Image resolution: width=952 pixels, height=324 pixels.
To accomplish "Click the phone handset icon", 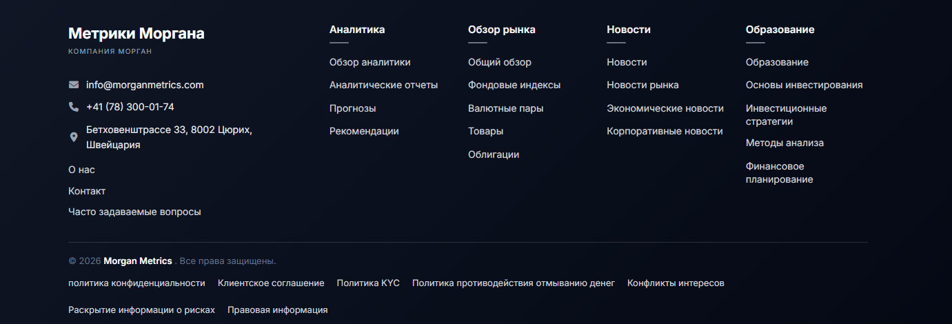I will (74, 107).
